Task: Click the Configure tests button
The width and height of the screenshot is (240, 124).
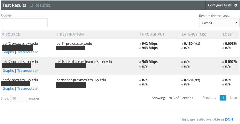Action: pyautogui.click(x=222, y=5)
